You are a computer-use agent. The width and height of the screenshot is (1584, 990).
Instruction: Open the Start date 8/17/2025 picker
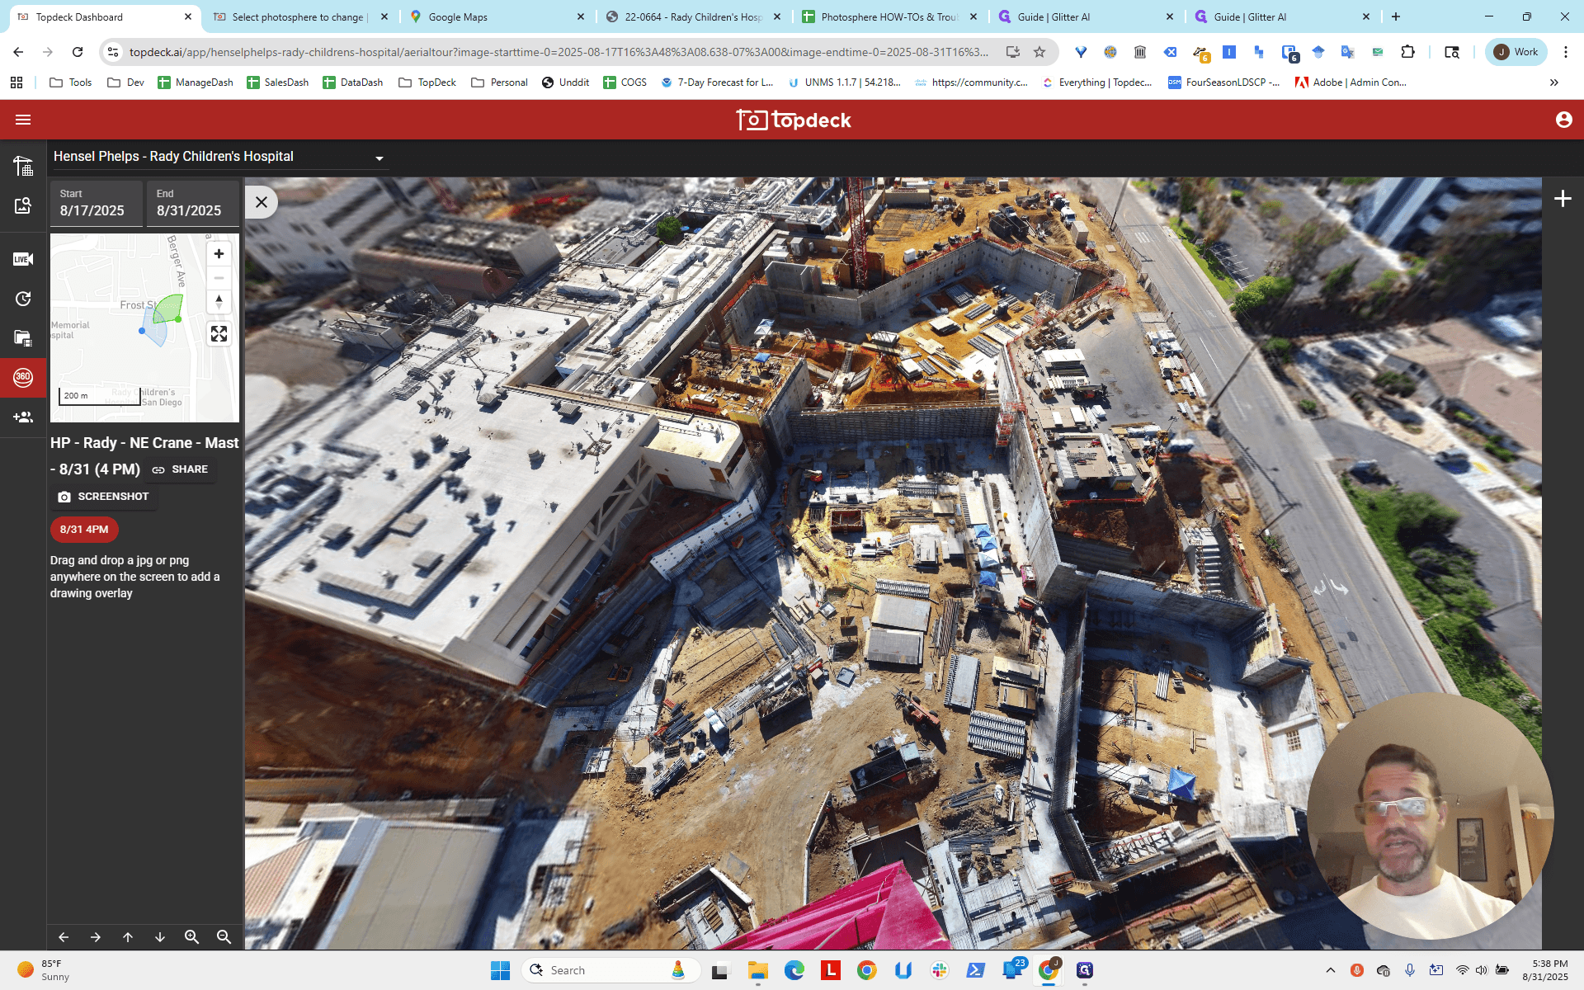tap(96, 203)
